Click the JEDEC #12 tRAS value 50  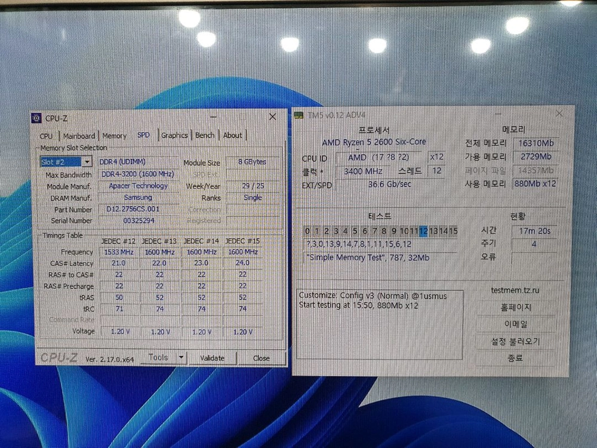coord(119,297)
